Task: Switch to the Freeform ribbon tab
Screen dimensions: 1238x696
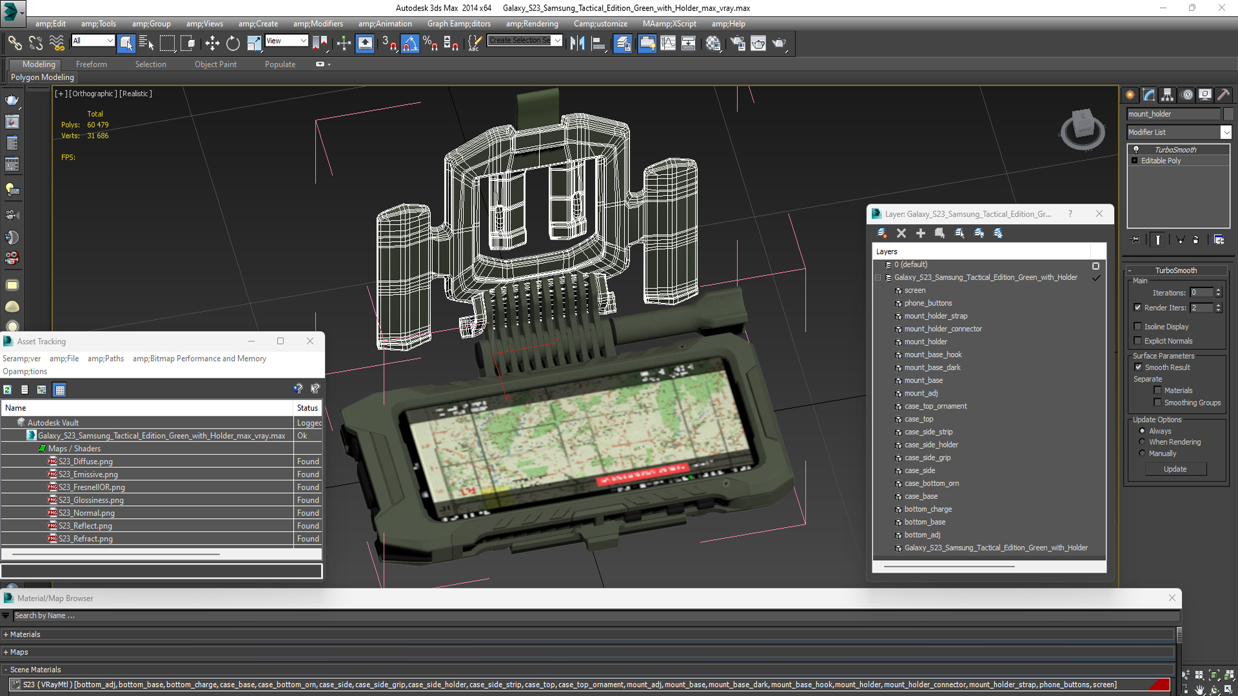Action: [x=92, y=64]
